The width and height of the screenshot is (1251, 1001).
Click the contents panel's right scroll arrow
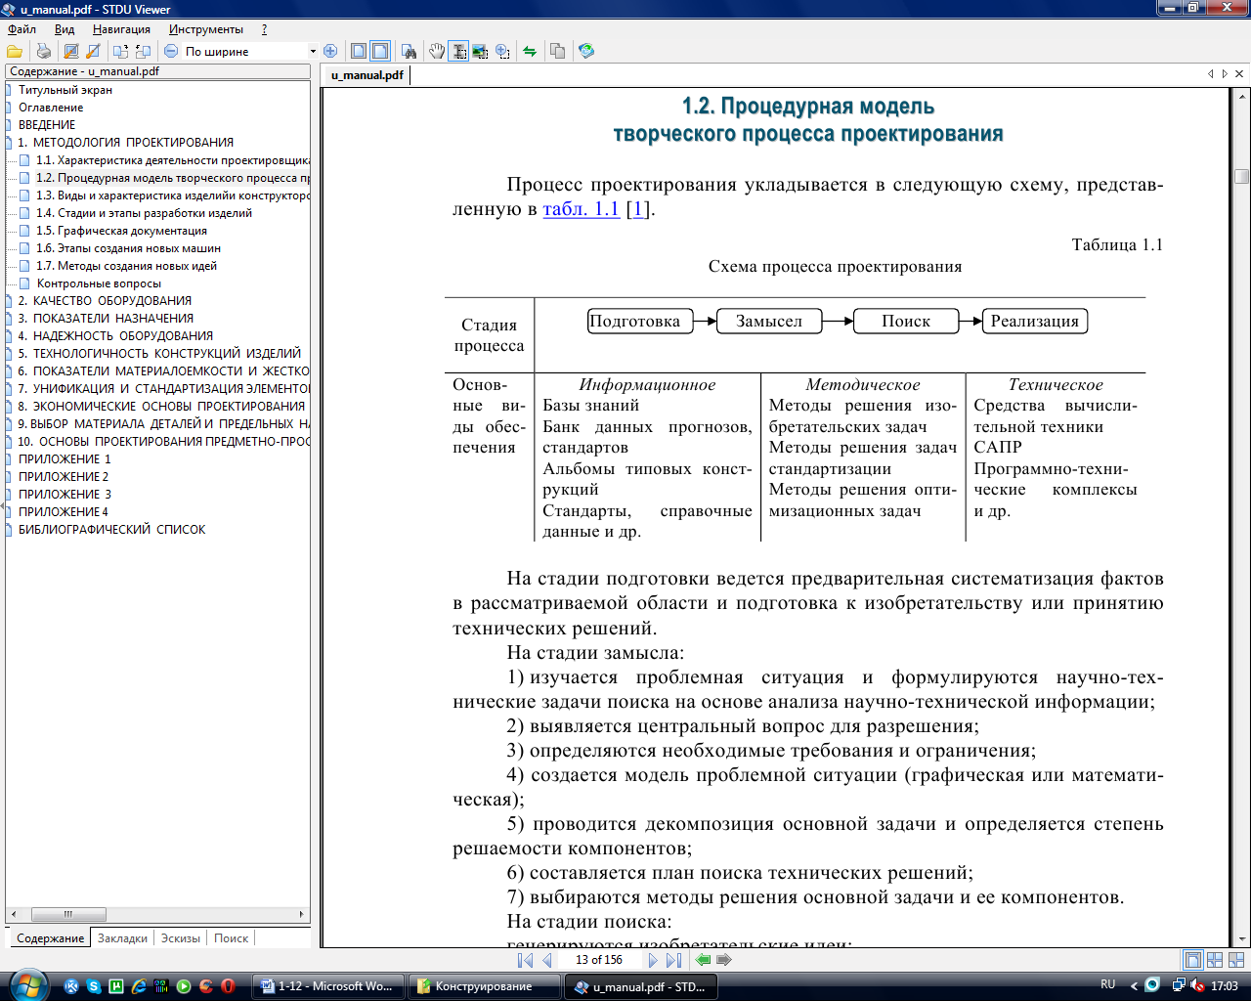302,915
